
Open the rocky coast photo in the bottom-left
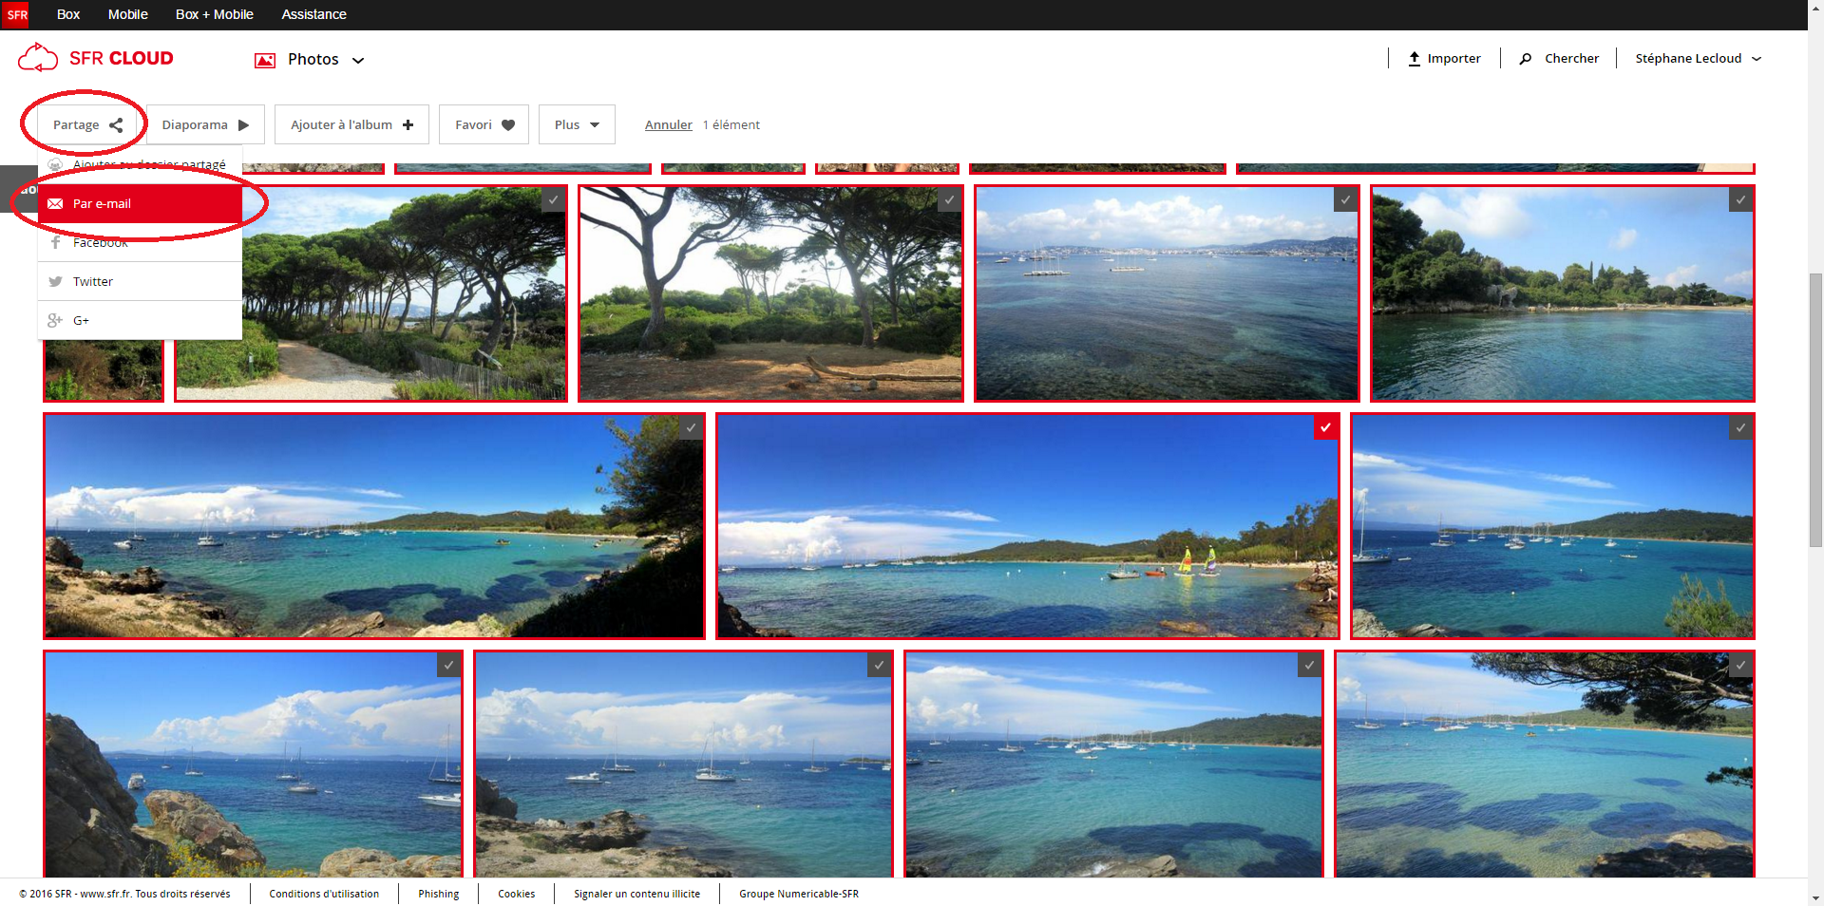253,764
